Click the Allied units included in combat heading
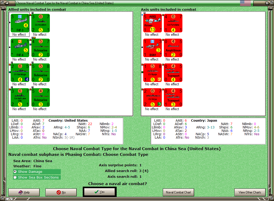Viewport: 274px width, 201px height. [x=37, y=9]
